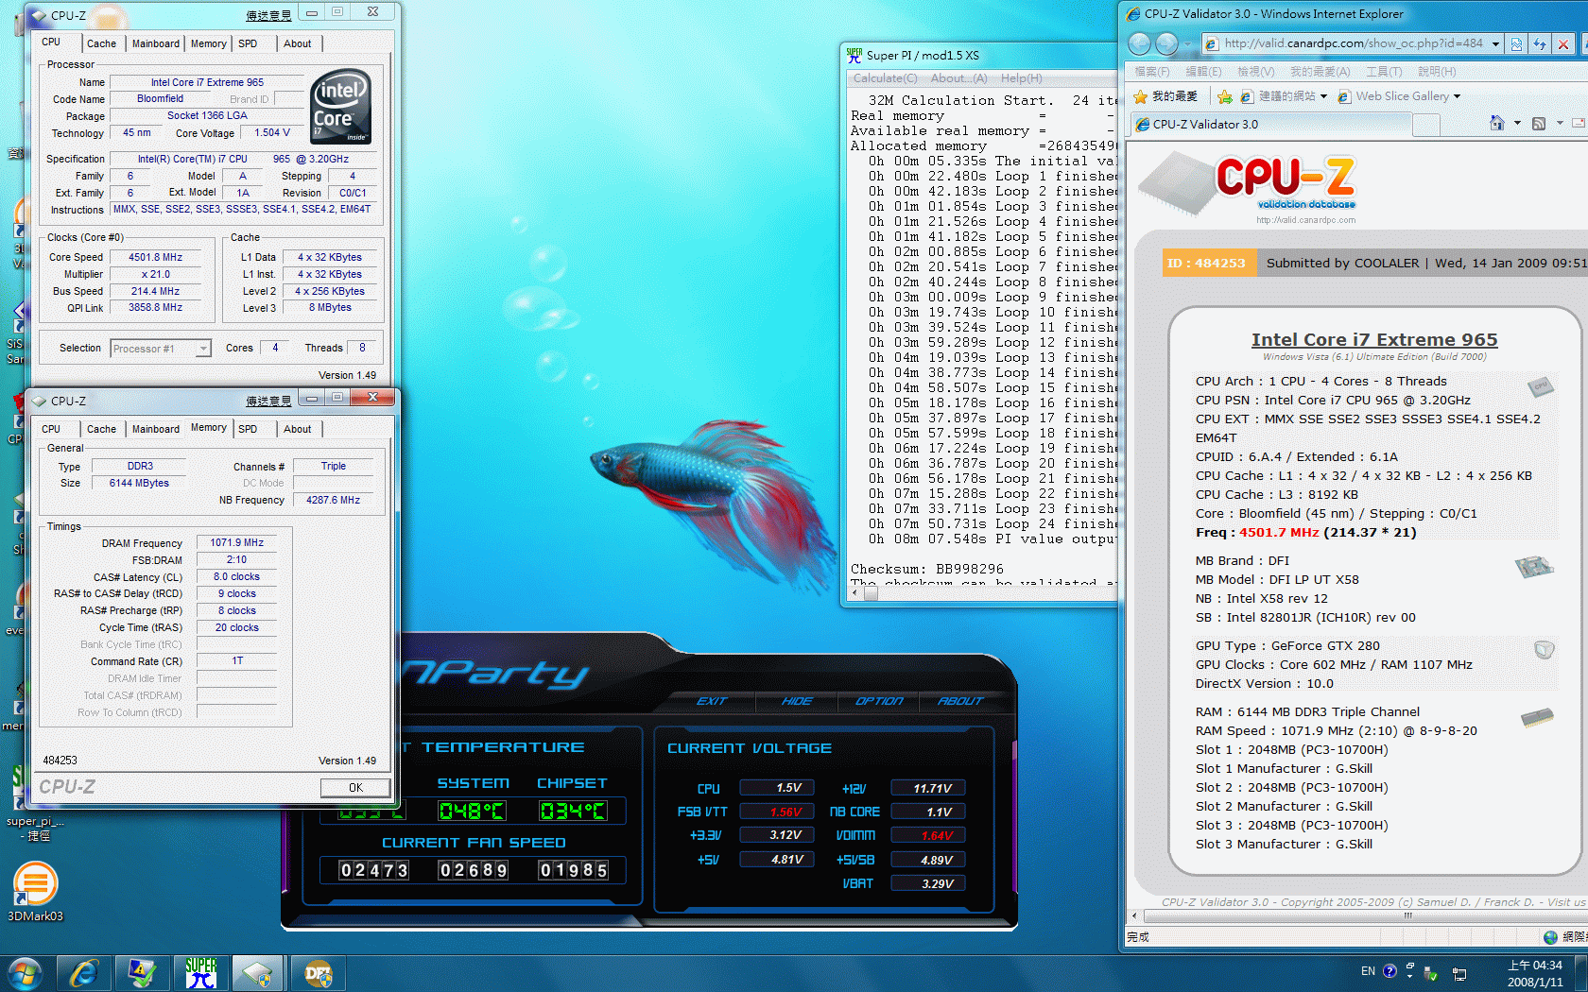Click the IE home page icon

(x=1496, y=123)
